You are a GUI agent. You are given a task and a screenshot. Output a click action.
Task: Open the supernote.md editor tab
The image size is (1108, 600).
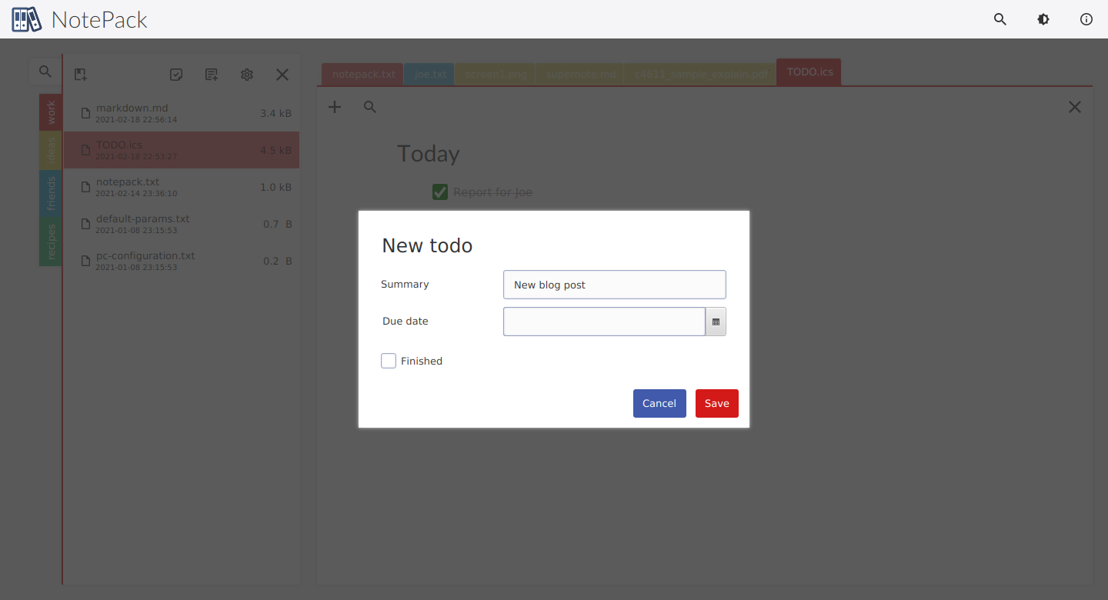coord(581,75)
